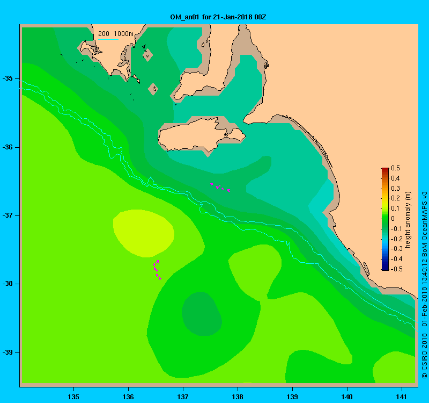Click the -0.1 value on the color scale
The height and width of the screenshot is (403, 429).
tap(396, 229)
